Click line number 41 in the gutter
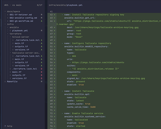 51,11
